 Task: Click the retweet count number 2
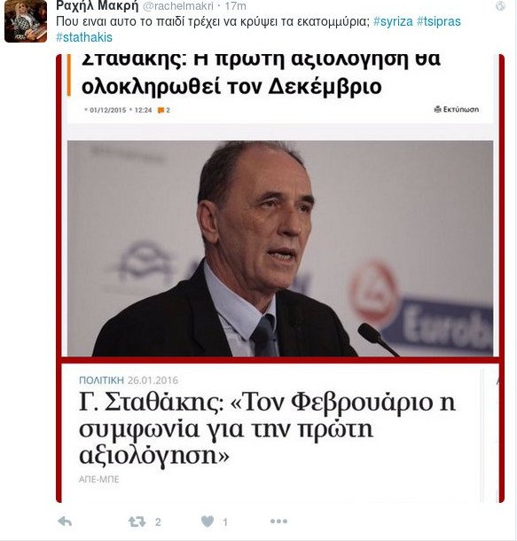[158, 522]
